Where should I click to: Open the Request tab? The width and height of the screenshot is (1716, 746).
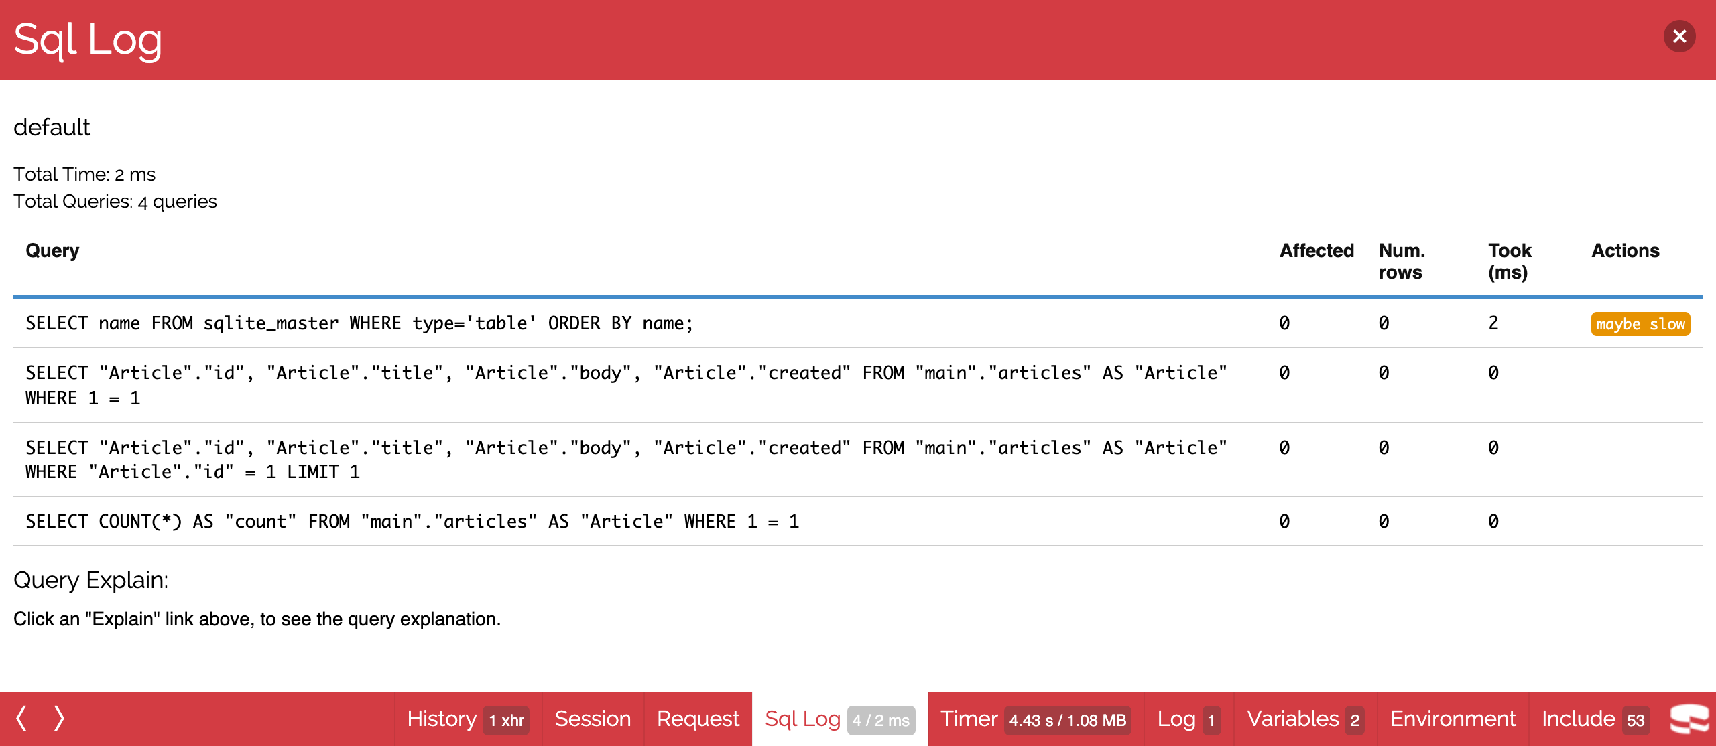click(698, 719)
